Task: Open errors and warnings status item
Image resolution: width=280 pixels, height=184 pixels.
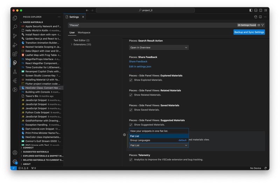Action: coord(23,168)
